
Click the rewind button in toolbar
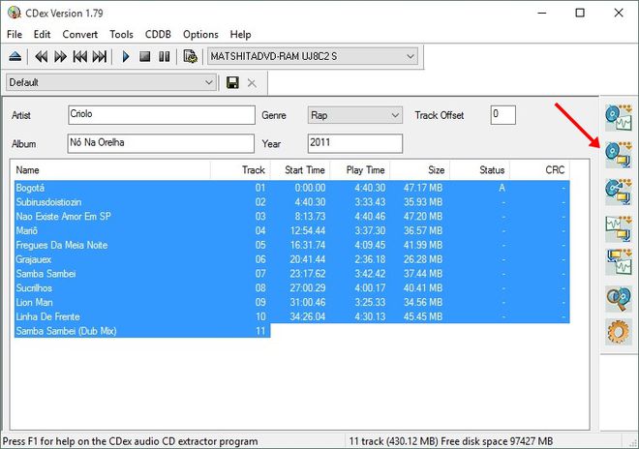(42, 56)
